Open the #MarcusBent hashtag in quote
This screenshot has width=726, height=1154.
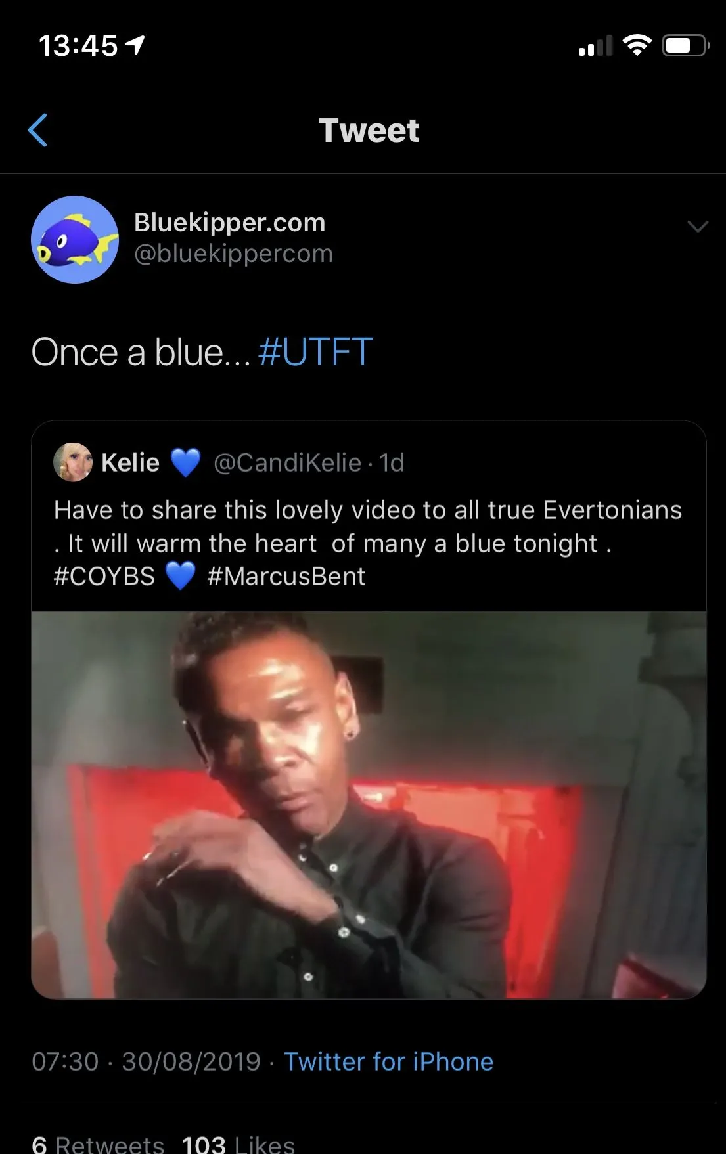286,576
